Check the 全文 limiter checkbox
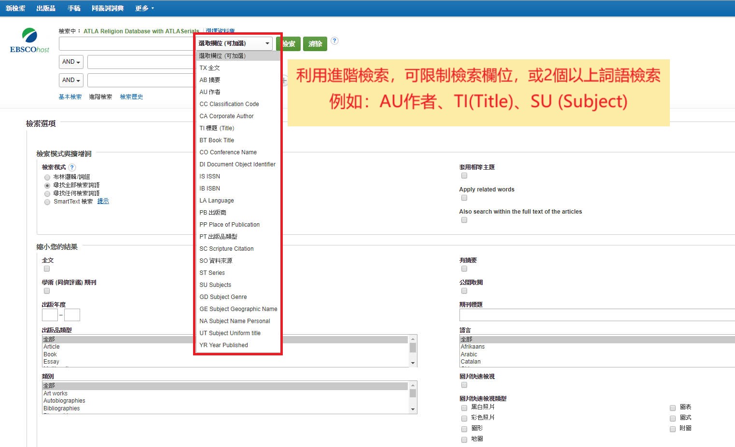This screenshot has height=447, width=735. click(x=47, y=269)
